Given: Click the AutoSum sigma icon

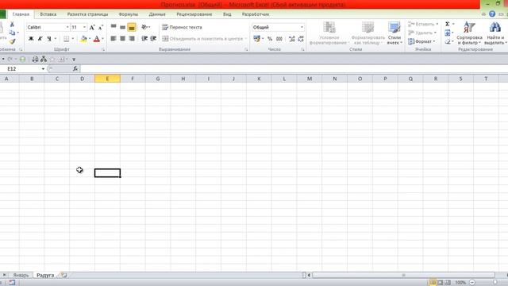Looking at the screenshot, I should coord(448,24).
